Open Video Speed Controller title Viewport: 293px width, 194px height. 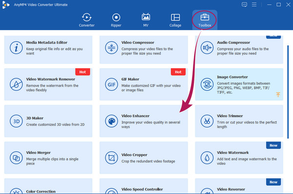(x=142, y=189)
